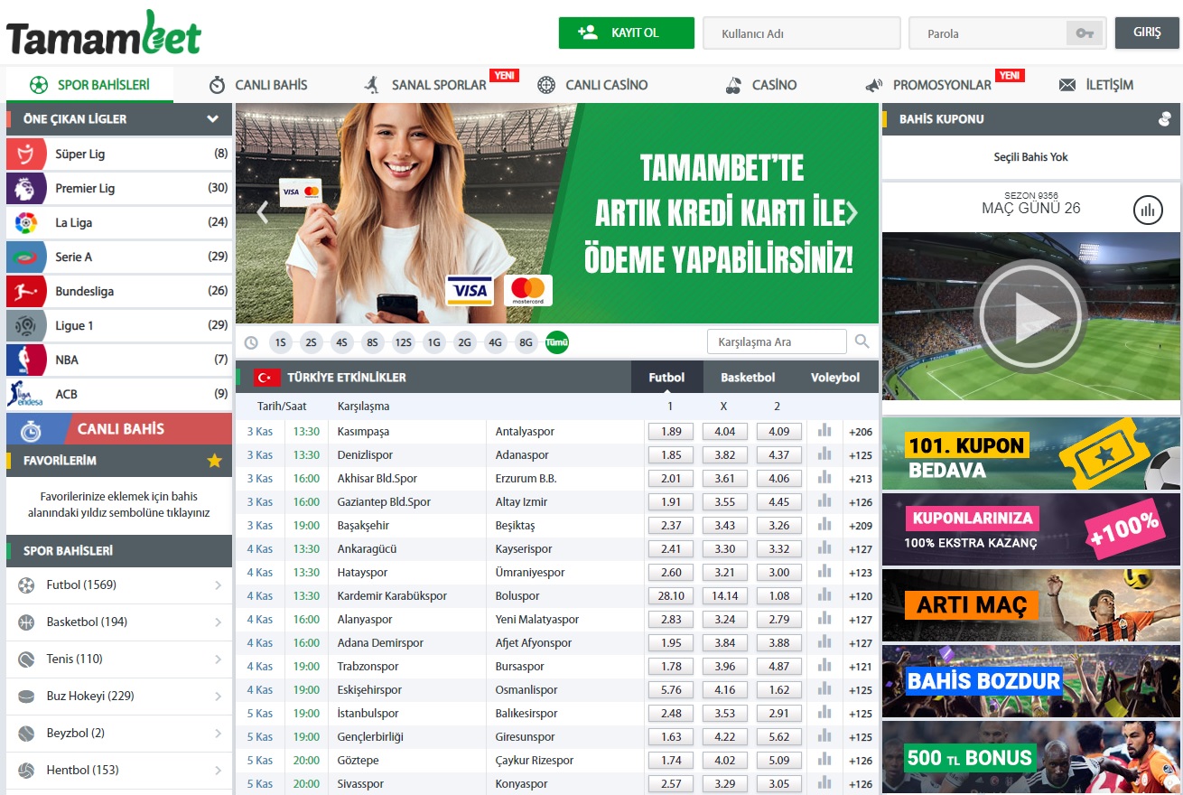Open the Canlı Bahis sidebar banner
Screen dimensions: 1183x795
[119, 428]
